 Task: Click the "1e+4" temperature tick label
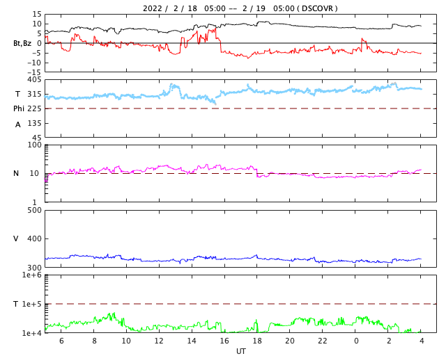coord(32,333)
